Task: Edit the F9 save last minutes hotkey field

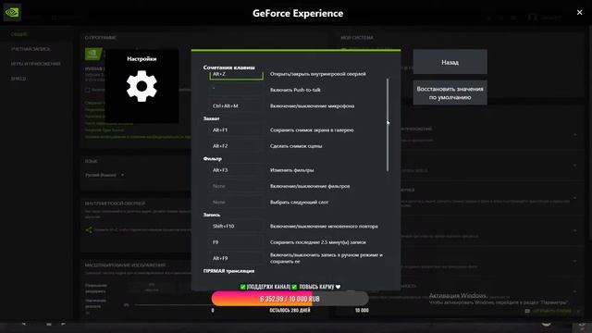Action: [x=237, y=242]
